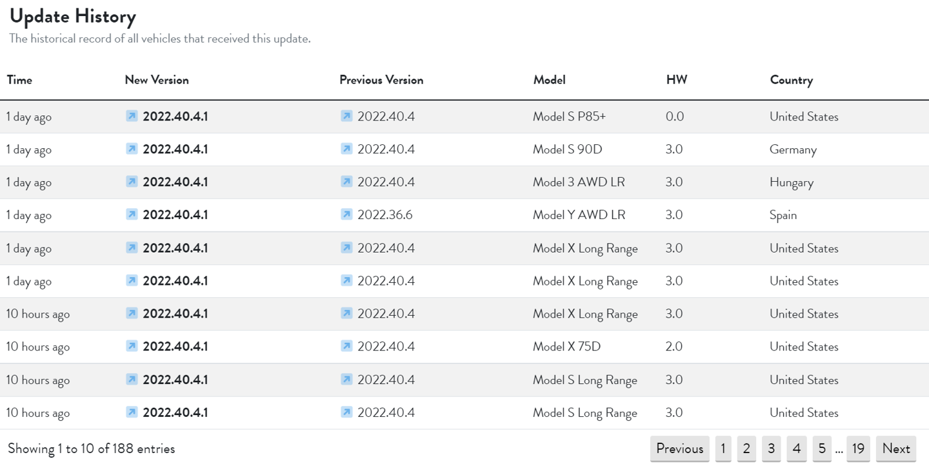Sort by the Country column header

click(x=791, y=80)
